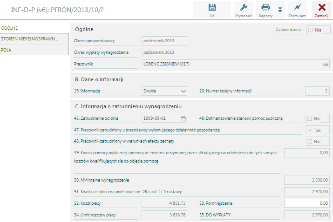Click the field 51 Kwota ustalona value

[306, 192]
